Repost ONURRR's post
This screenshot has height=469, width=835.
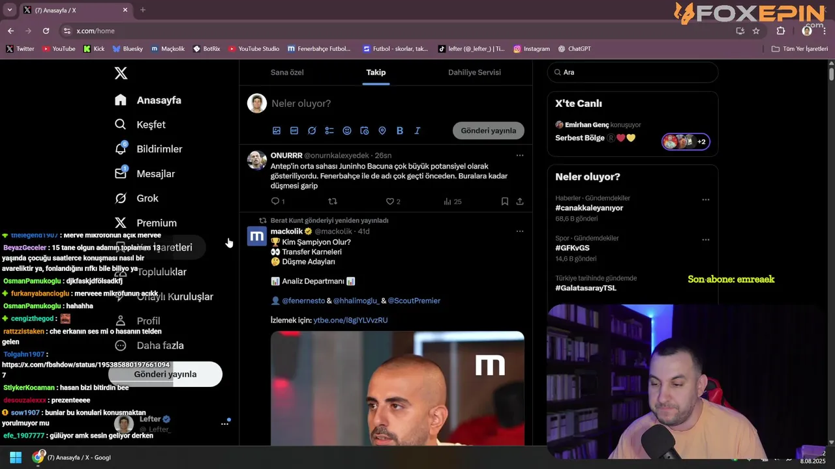tap(333, 201)
